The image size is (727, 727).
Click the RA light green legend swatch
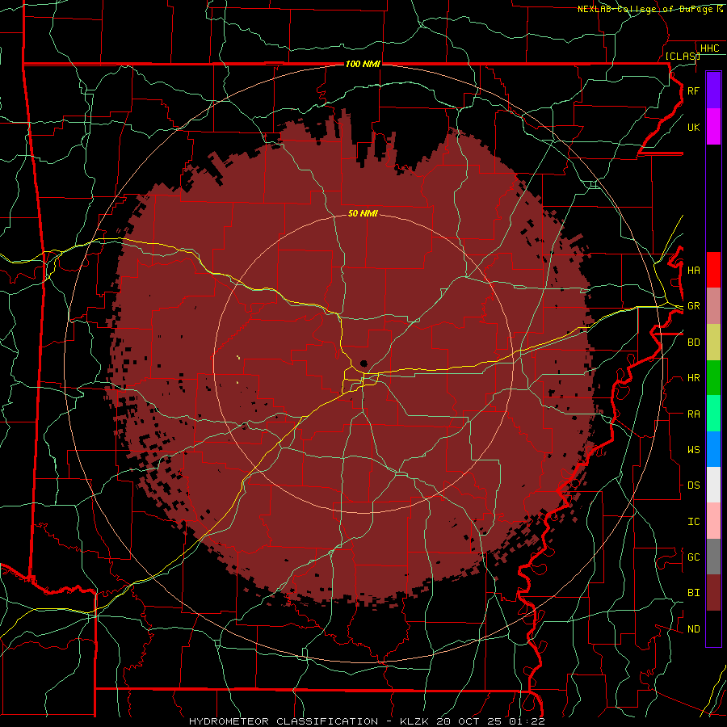[713, 414]
